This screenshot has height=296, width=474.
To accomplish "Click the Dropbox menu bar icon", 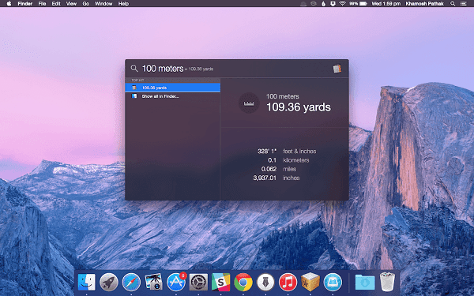I will tap(333, 4).
